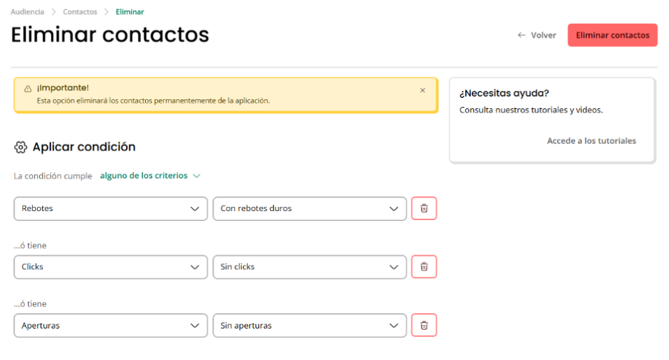Remove the Clicks condition using trash icon
Image resolution: width=669 pixels, height=360 pixels.
pyautogui.click(x=424, y=267)
